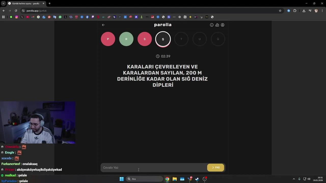Click the chat username byParadox

pyautogui.click(x=9, y=181)
